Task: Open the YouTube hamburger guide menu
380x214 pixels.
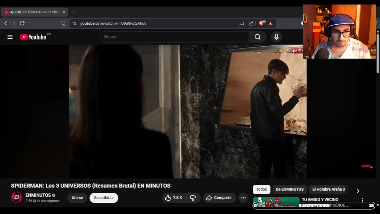Action: (10, 37)
